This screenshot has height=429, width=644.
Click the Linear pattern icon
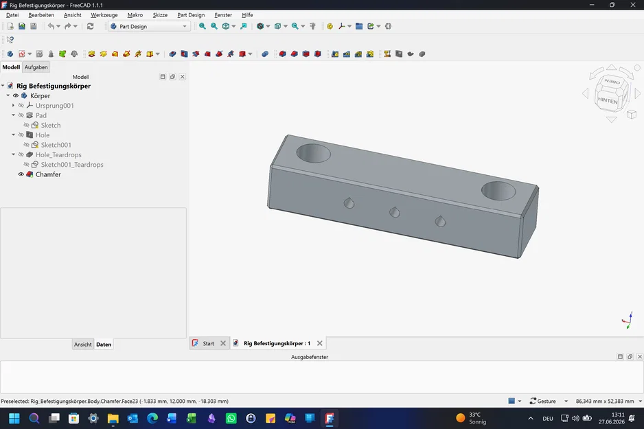click(x=347, y=54)
